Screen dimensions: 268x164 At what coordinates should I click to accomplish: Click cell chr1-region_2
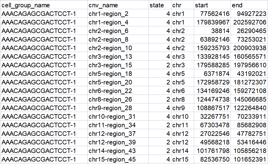coord(118,13)
